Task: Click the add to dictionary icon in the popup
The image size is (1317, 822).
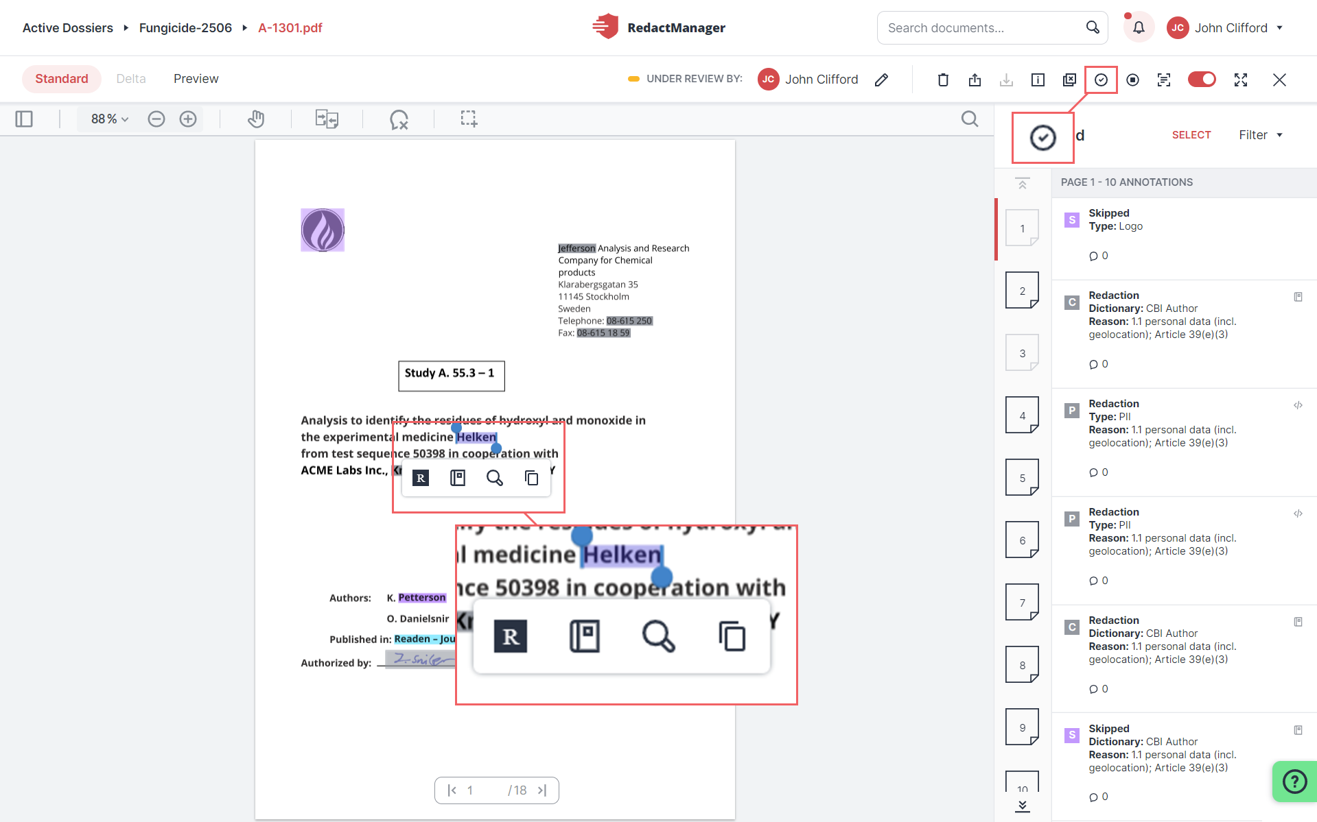Action: pyautogui.click(x=458, y=478)
